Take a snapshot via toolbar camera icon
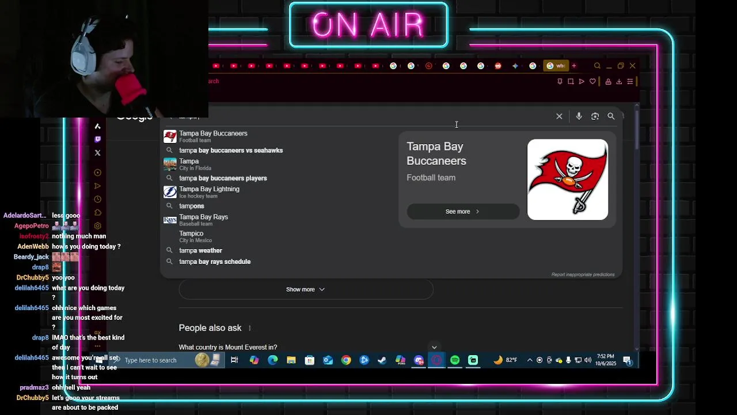 click(x=571, y=81)
